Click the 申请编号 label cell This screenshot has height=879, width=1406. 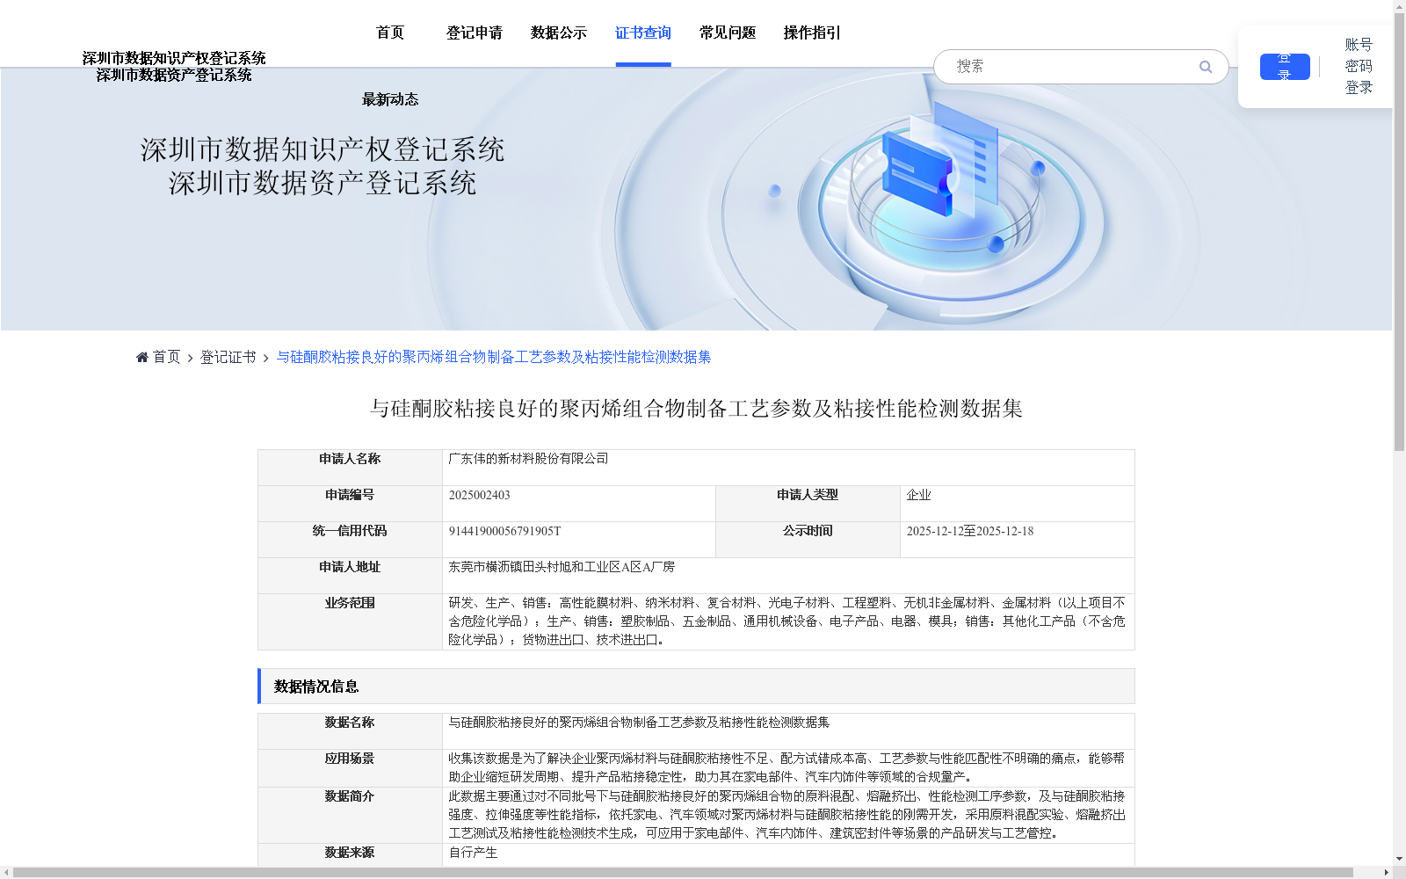(350, 504)
